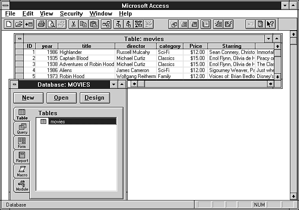The width and height of the screenshot is (299, 210).
Task: Select the Captain Blood row selector
Action: [19, 58]
